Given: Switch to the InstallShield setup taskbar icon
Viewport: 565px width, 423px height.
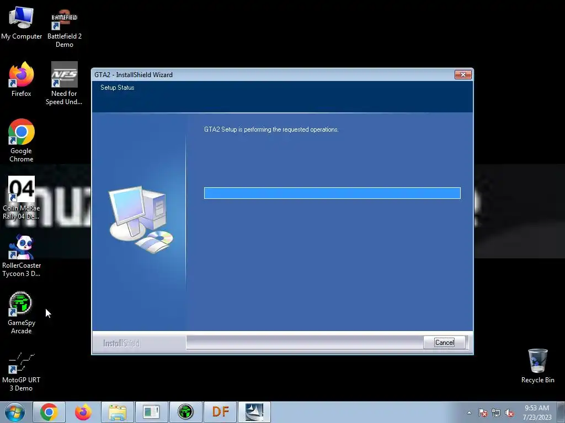Looking at the screenshot, I should [x=254, y=412].
